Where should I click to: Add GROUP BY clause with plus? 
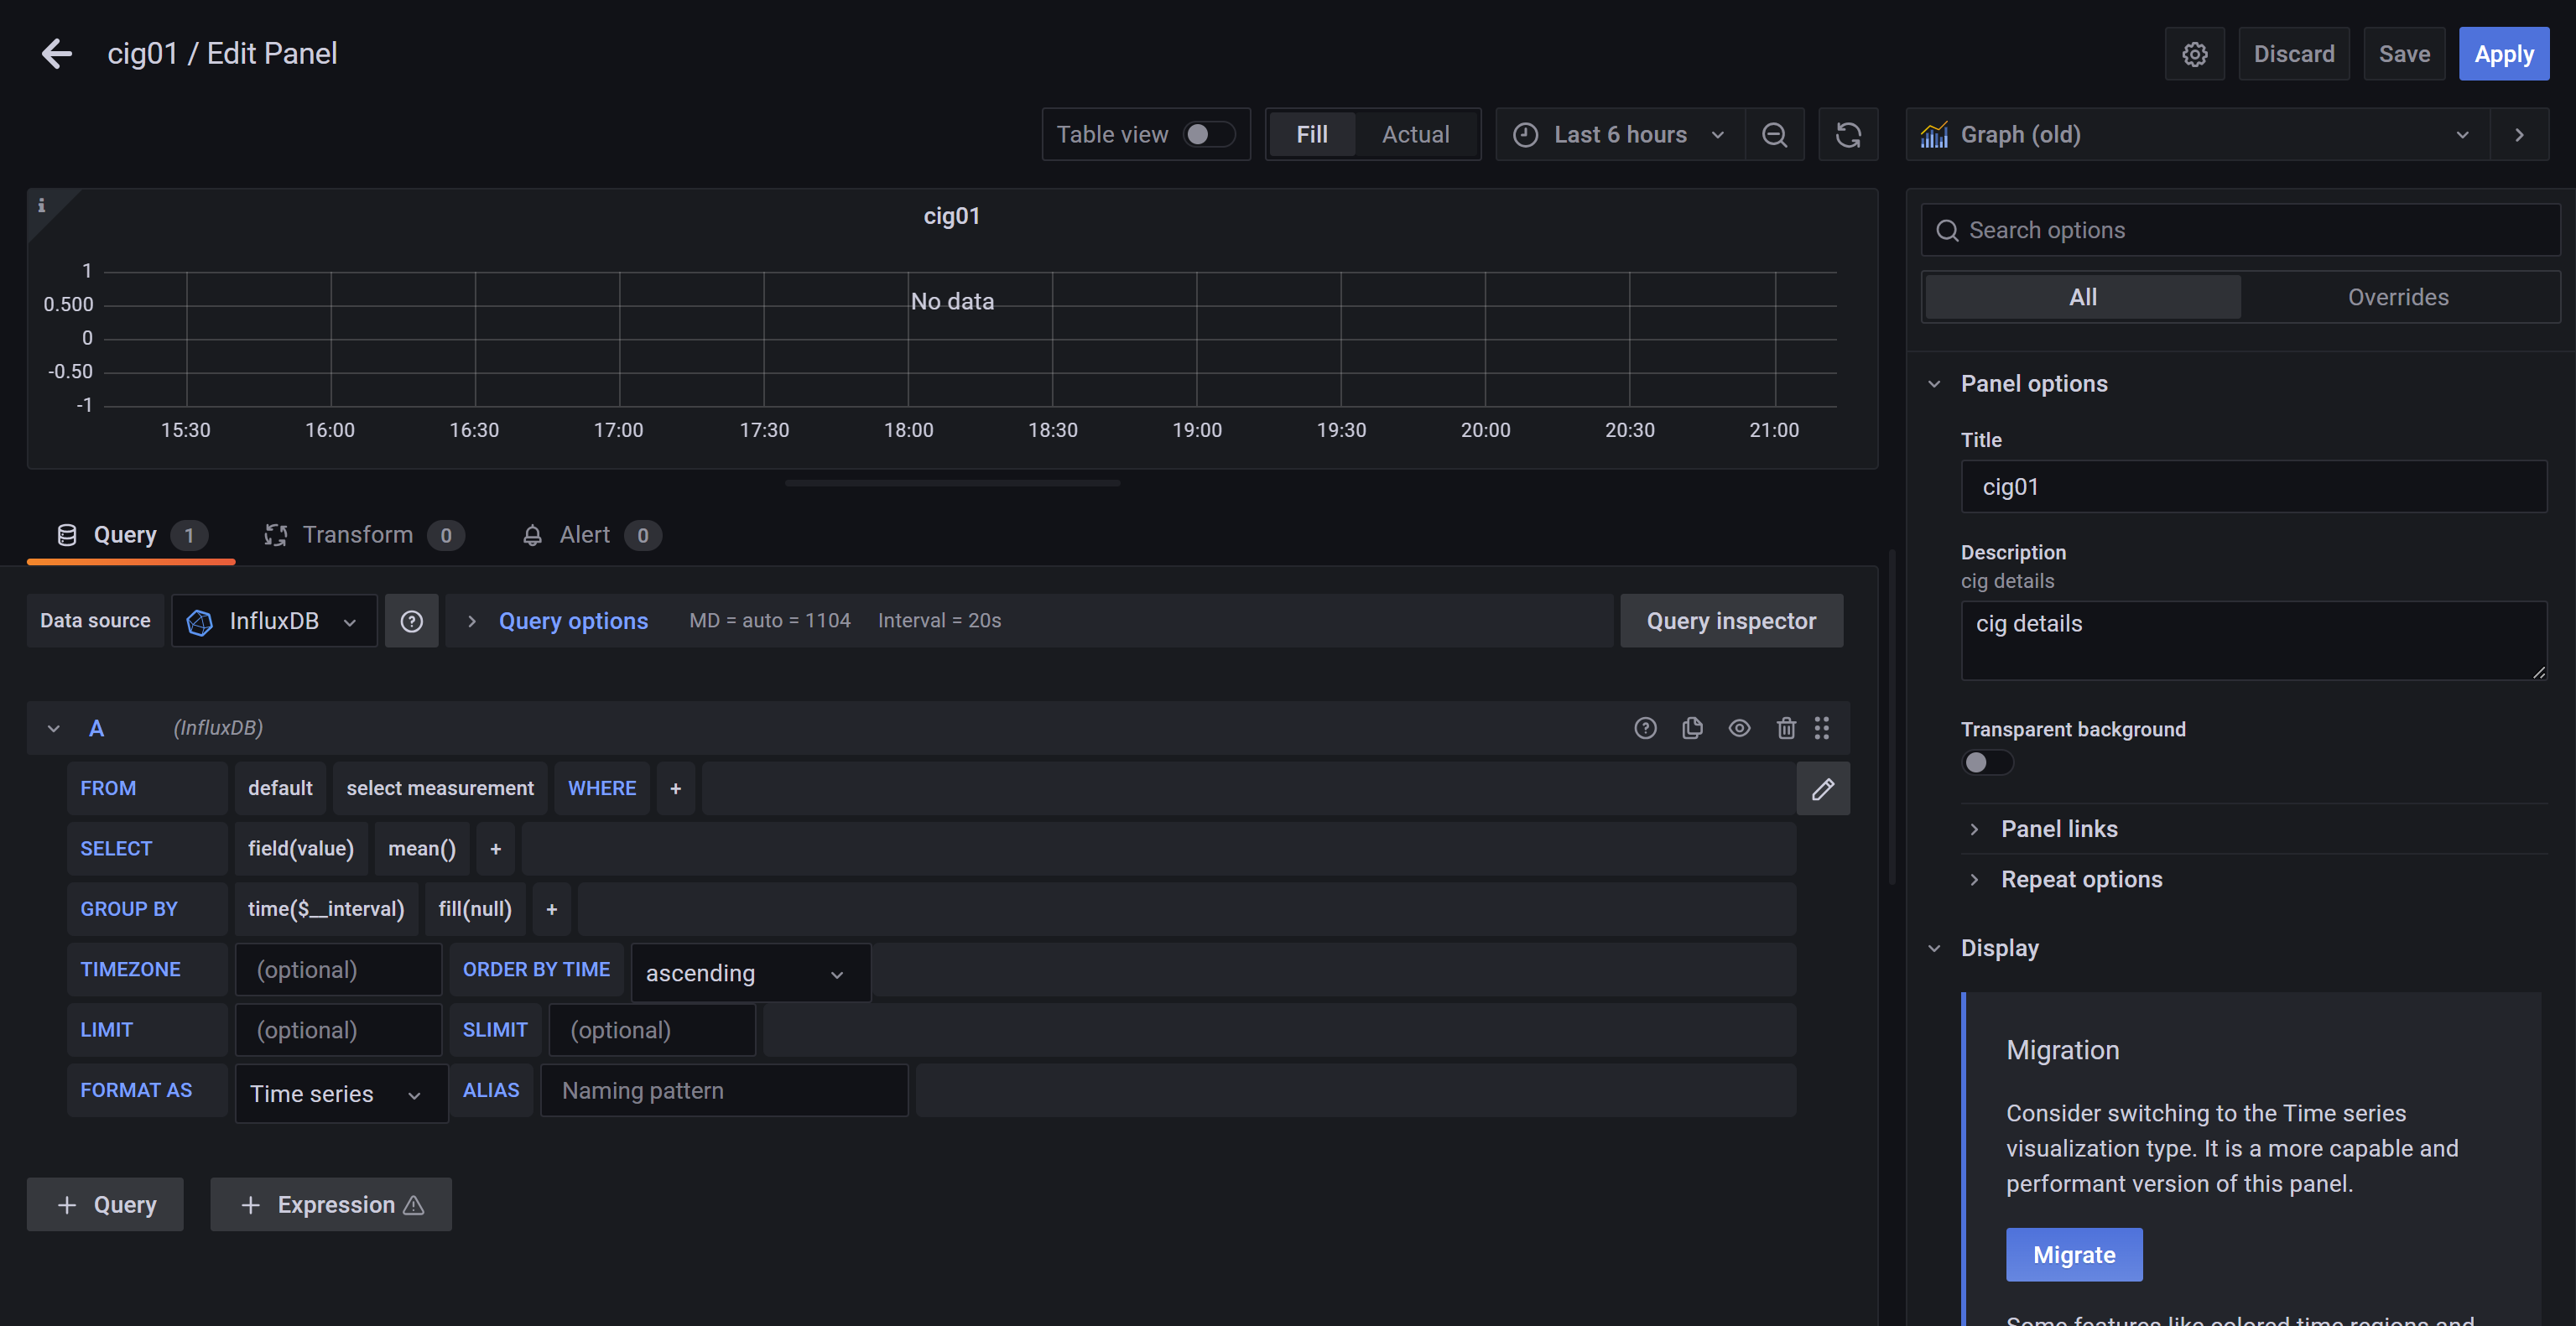[x=551, y=909]
